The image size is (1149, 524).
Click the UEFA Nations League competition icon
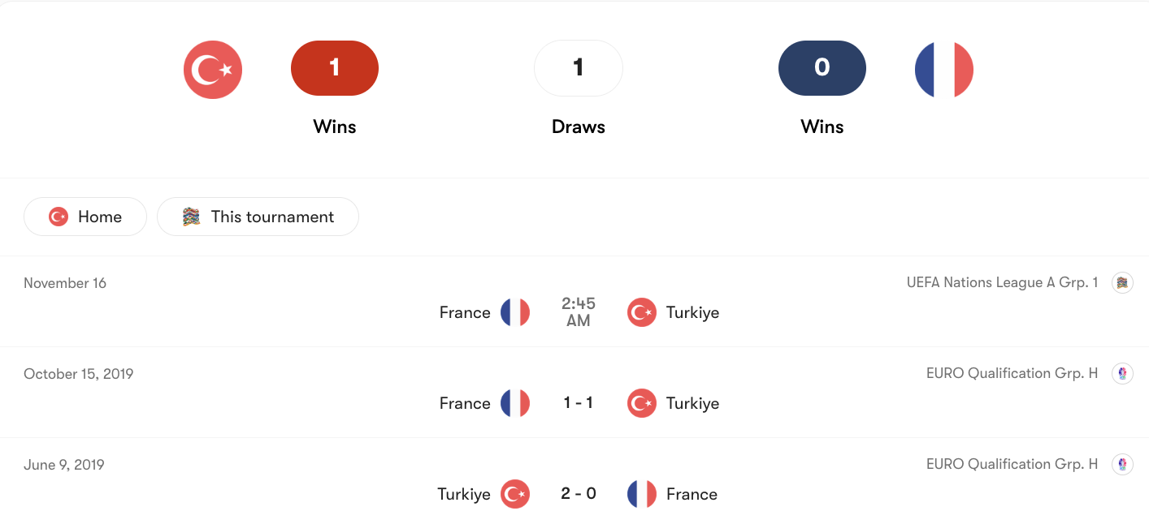coord(1122,282)
